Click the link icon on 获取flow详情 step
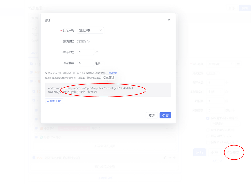 pyautogui.click(x=165, y=158)
